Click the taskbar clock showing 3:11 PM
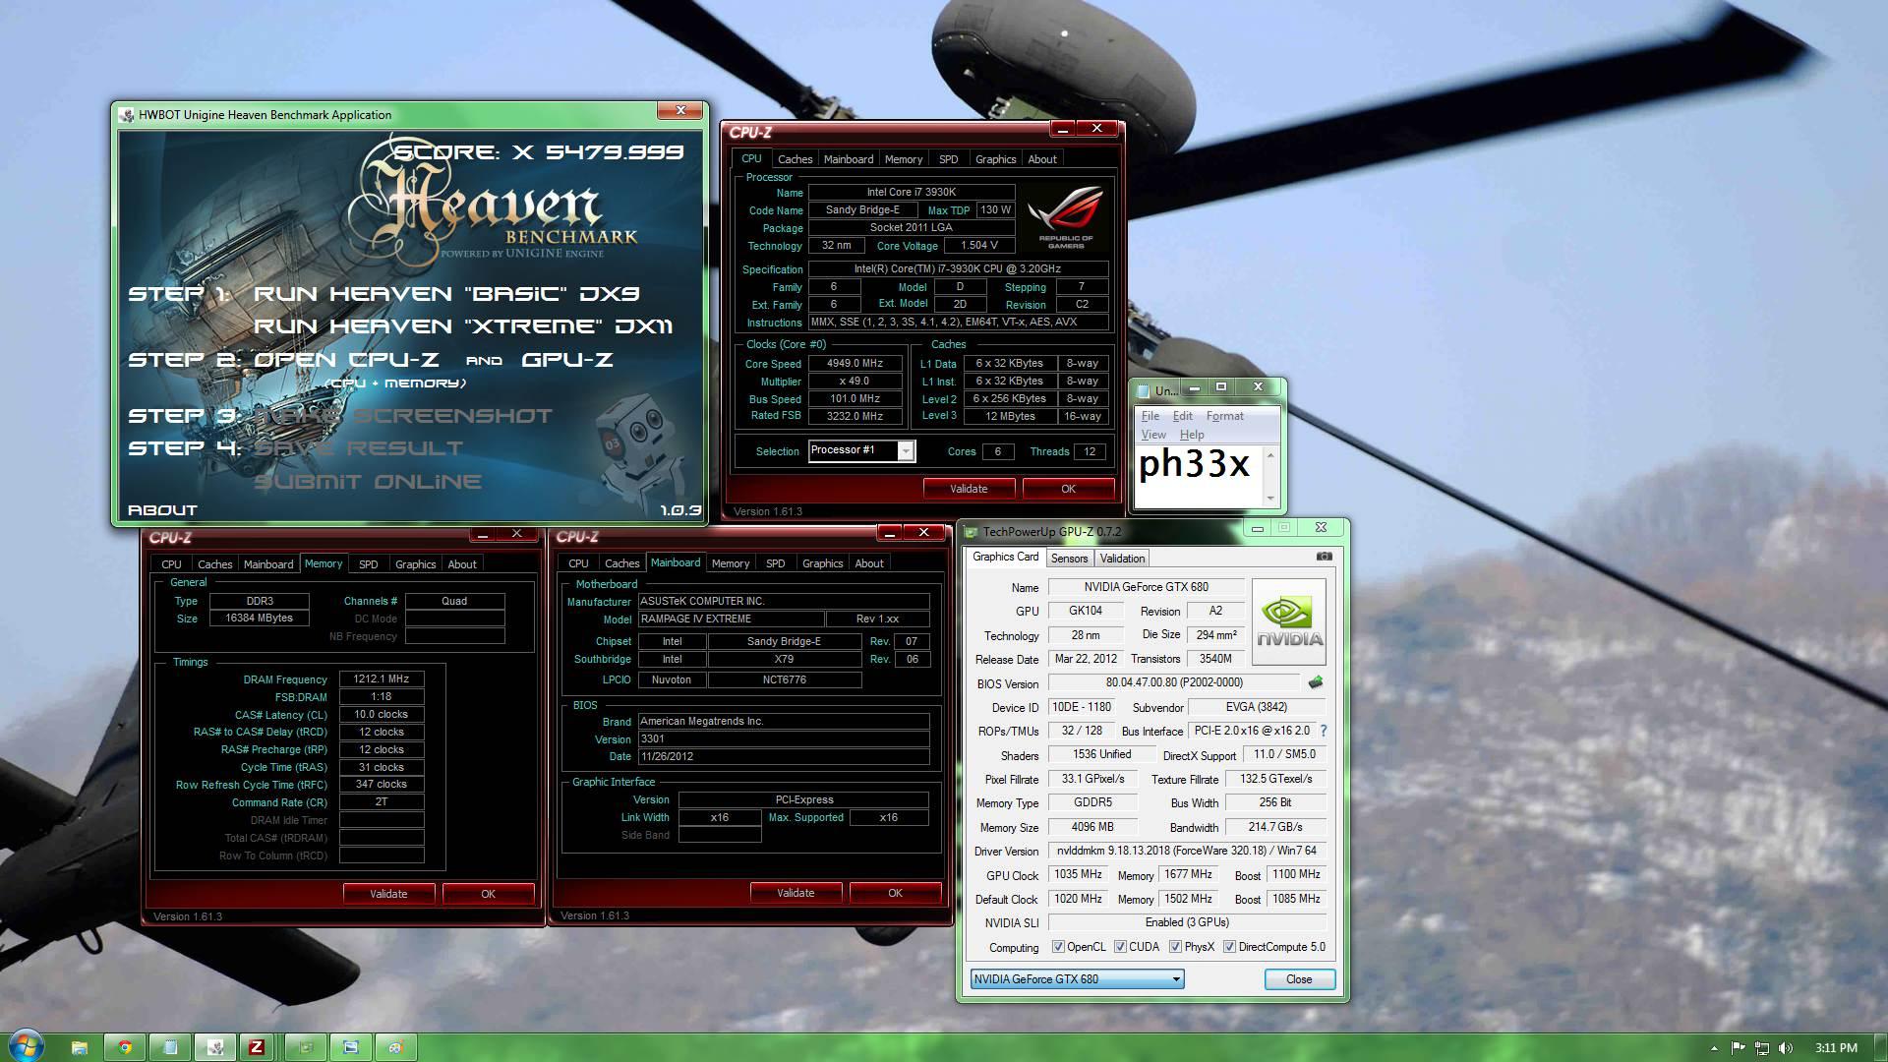This screenshot has height=1062, width=1888. coord(1836,1048)
